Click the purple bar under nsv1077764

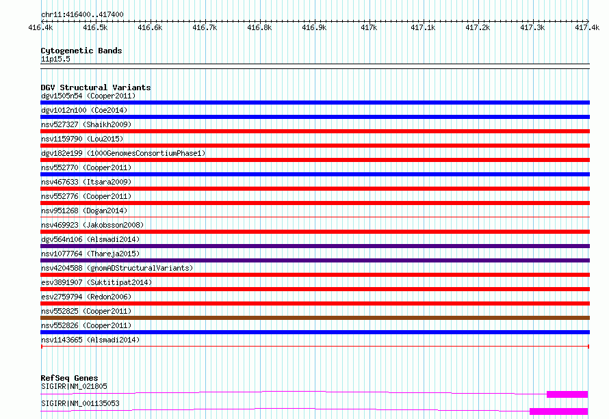[315, 260]
